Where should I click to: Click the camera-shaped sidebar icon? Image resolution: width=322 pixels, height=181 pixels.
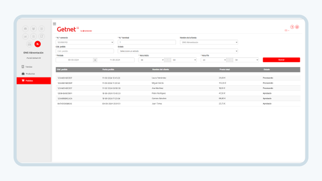[26, 29]
